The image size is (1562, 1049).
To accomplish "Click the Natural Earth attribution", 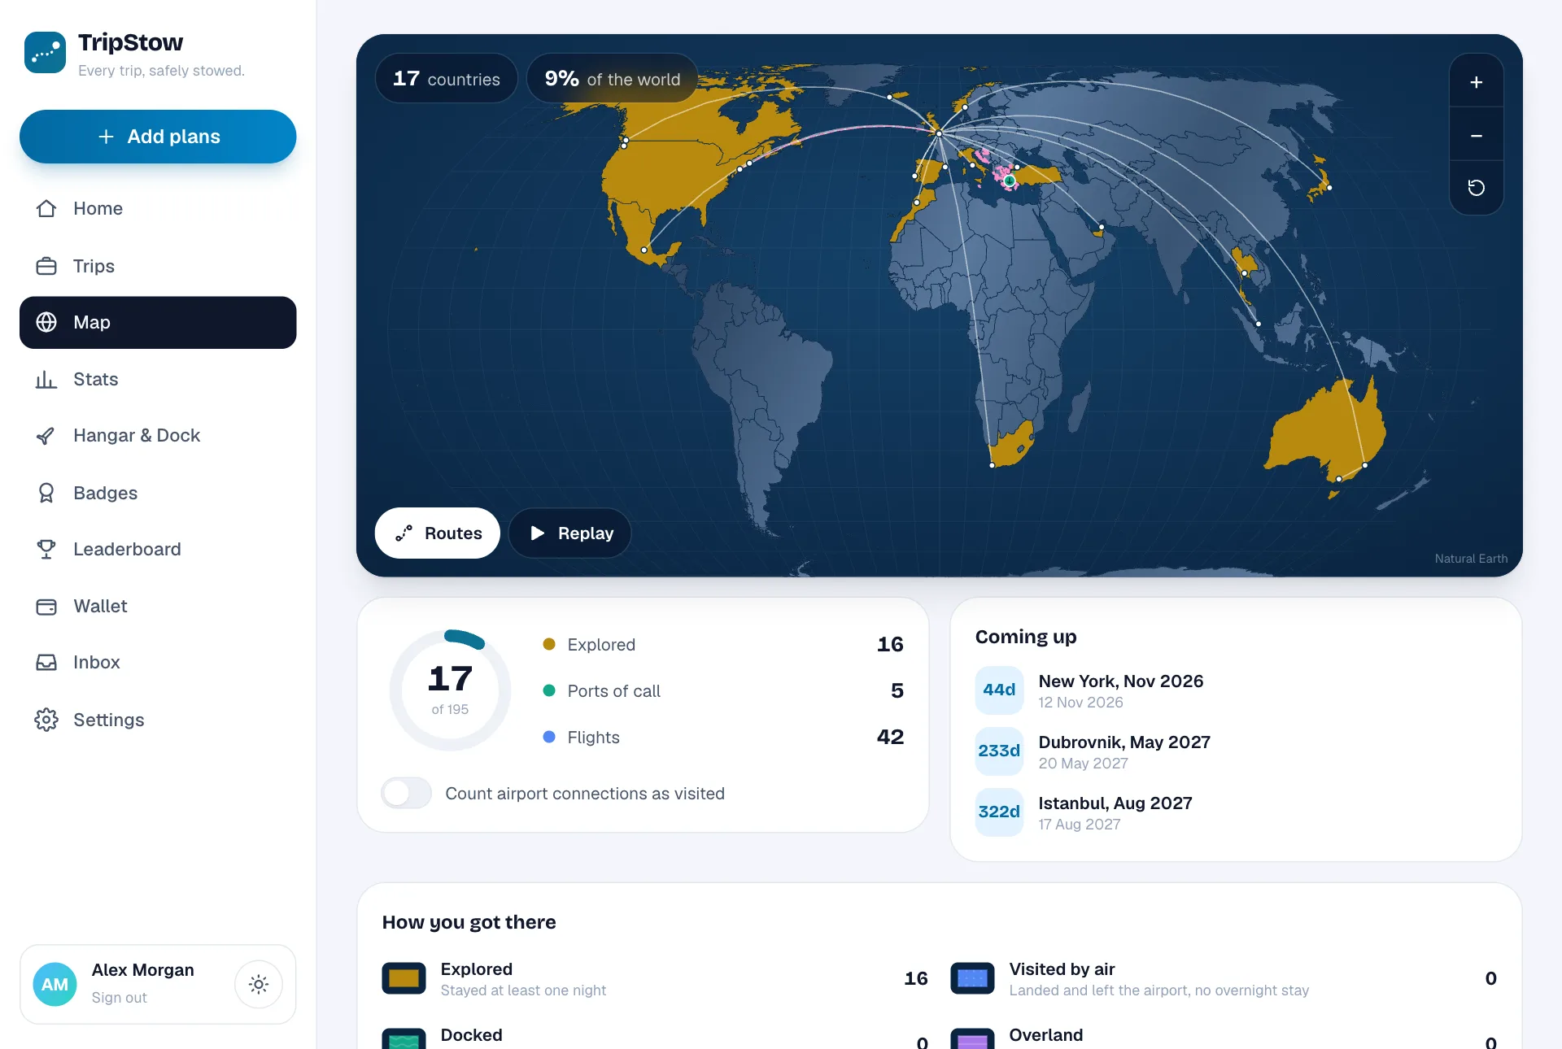I will [1471, 559].
